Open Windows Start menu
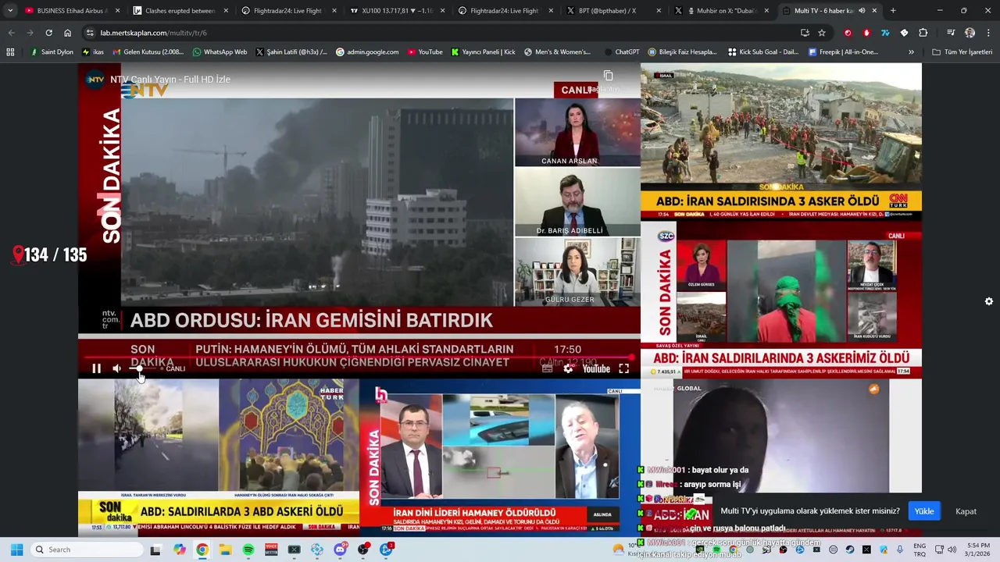 coord(16,550)
